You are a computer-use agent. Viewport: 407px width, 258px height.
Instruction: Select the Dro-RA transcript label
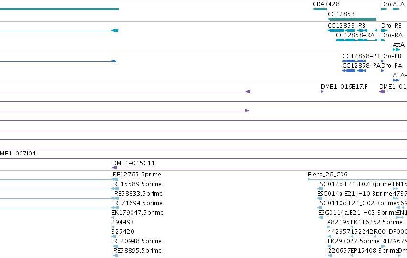pyautogui.click(x=392, y=35)
